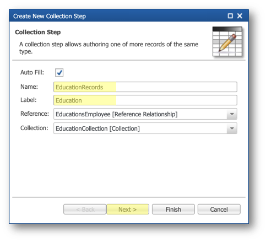The image size is (266, 241).
Task: Click the disabled Back button
Action: (85, 209)
